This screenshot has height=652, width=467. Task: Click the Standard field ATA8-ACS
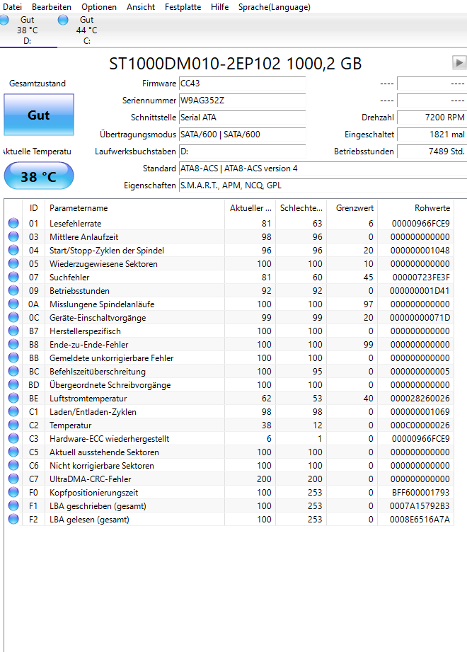pos(323,168)
